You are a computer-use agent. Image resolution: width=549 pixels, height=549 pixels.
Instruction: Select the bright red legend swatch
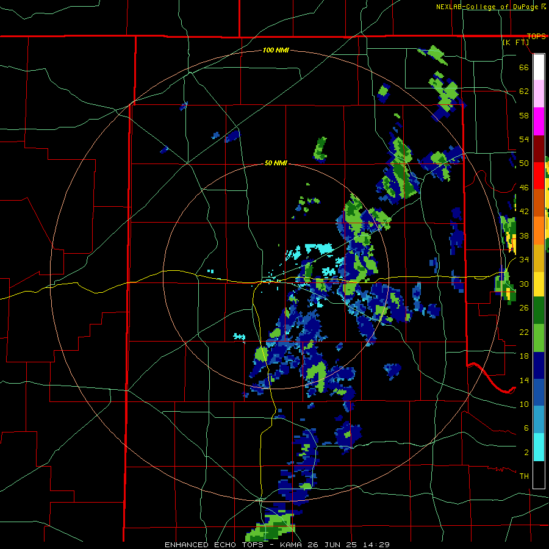pos(539,176)
